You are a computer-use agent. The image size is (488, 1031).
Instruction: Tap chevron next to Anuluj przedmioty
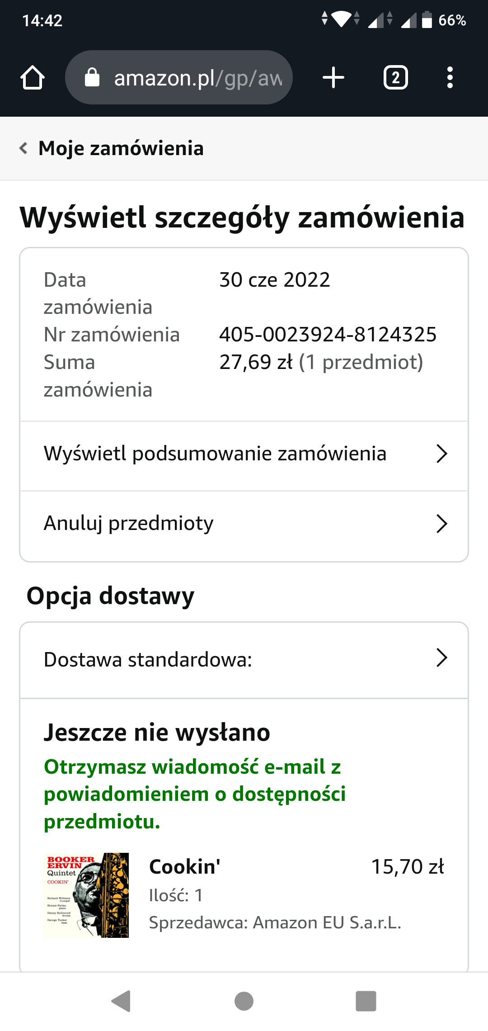441,524
